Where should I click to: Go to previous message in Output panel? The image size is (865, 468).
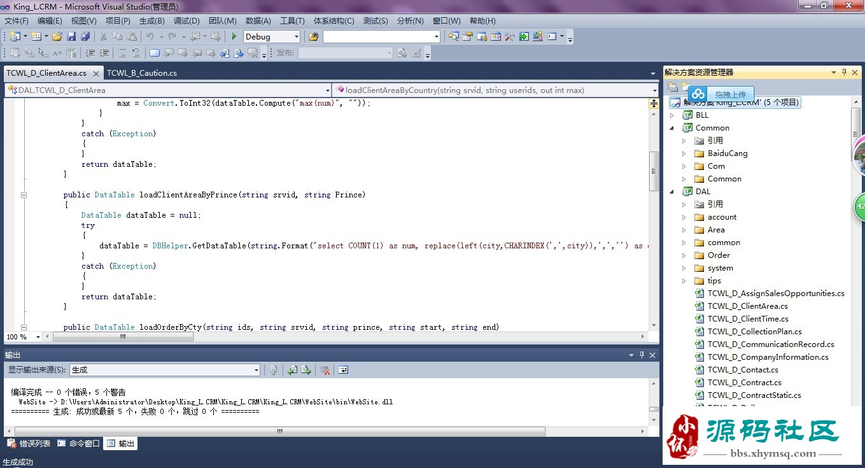pyautogui.click(x=292, y=370)
